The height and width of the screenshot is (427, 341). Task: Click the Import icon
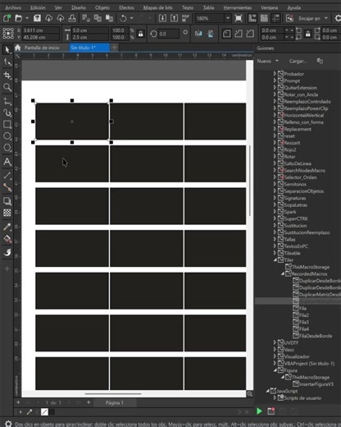162,18
